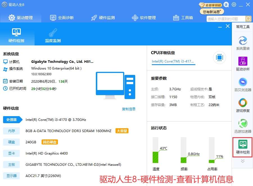Focus the 请输入您遇到的问题 search field
The width and height of the screenshot is (253, 186).
coord(226,19)
